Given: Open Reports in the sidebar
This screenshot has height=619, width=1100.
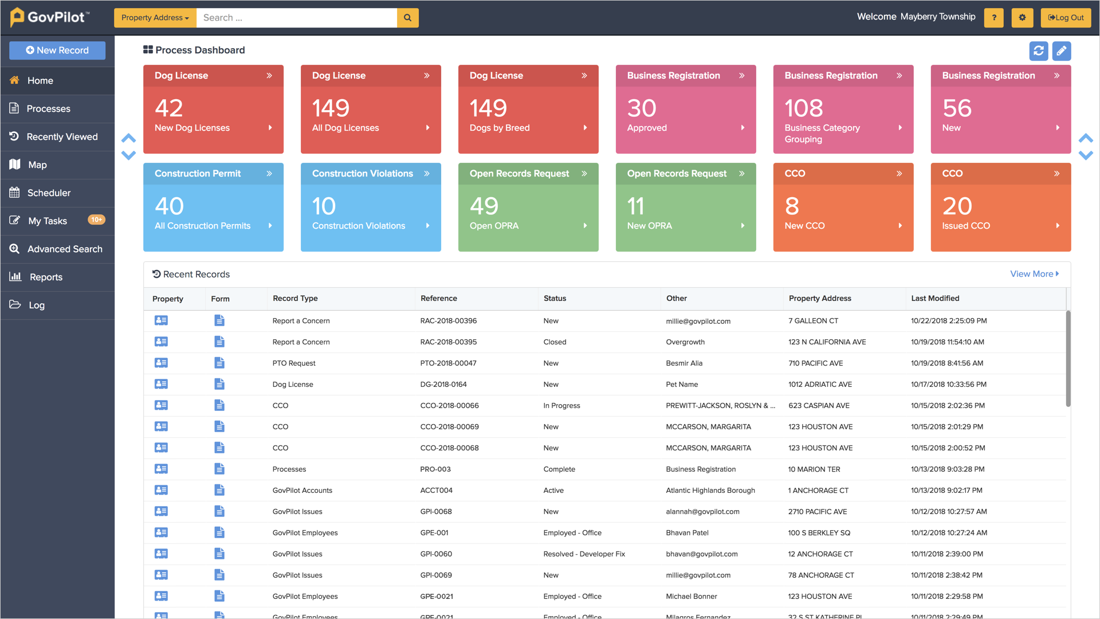Looking at the screenshot, I should click(57, 277).
